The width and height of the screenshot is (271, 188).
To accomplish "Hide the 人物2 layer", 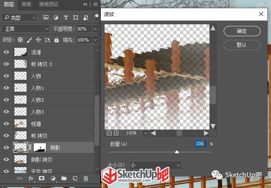I will coord(7,100).
